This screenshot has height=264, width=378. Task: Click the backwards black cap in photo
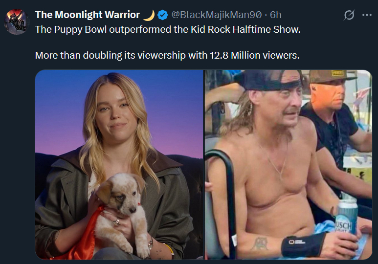[x=270, y=80]
